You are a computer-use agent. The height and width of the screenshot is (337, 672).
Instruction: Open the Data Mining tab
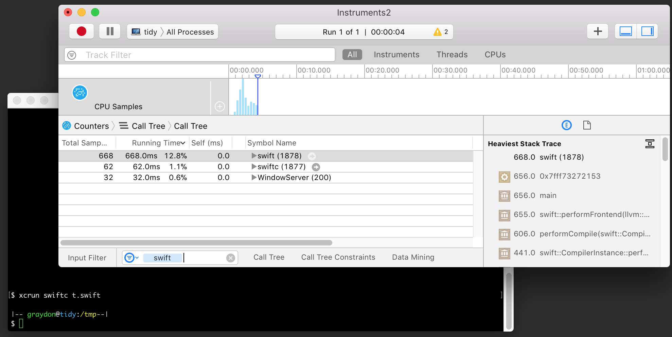pos(413,257)
